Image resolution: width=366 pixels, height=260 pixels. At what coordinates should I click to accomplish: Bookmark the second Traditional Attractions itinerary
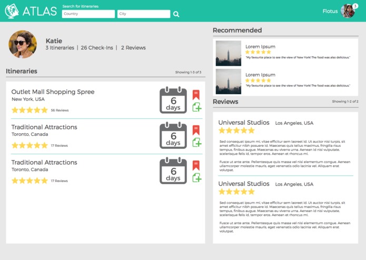point(196,166)
